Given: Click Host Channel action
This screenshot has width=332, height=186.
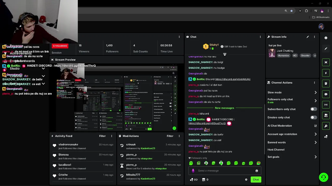Looking at the screenshot, I should tap(276, 150).
